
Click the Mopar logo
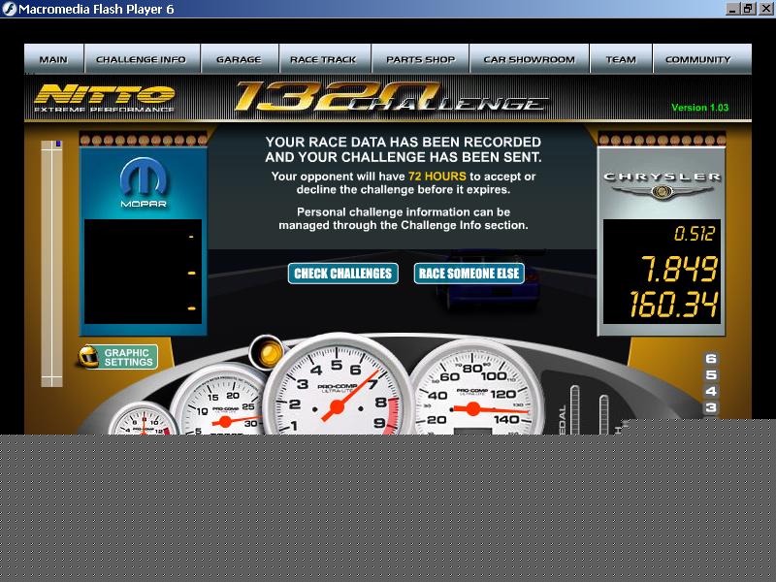click(x=144, y=182)
